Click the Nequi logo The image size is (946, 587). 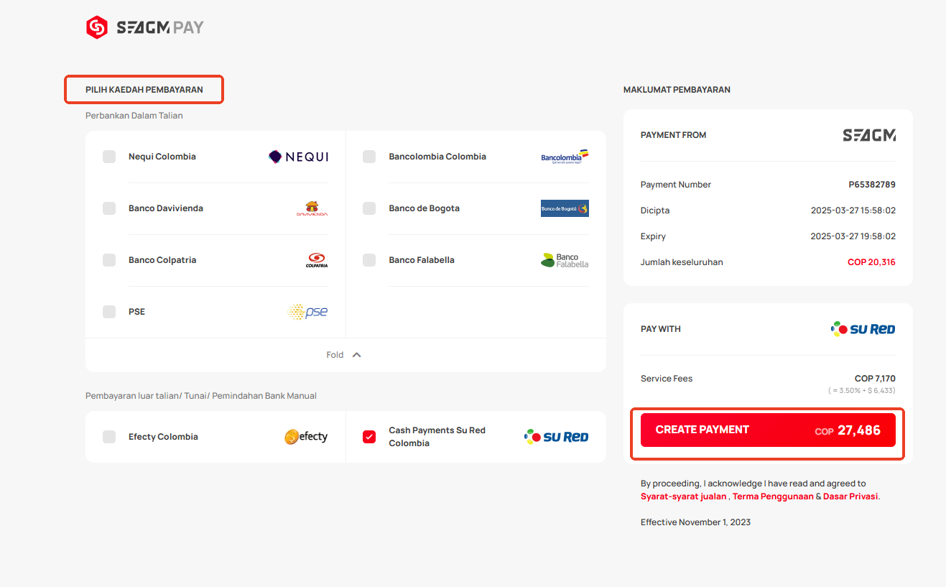click(298, 157)
